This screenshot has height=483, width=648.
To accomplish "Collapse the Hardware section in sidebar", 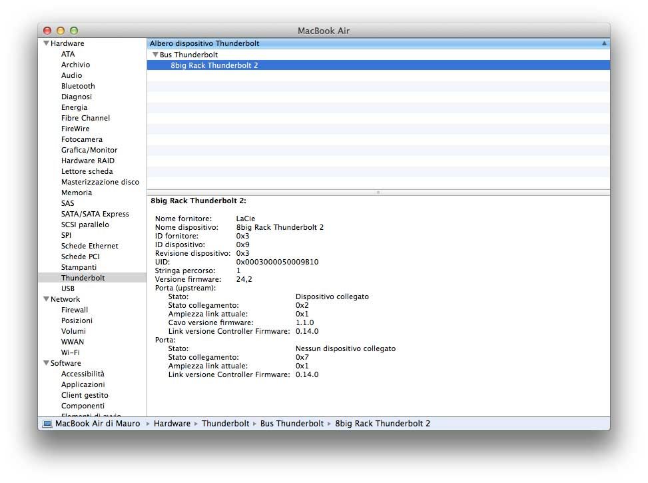I will click(46, 43).
